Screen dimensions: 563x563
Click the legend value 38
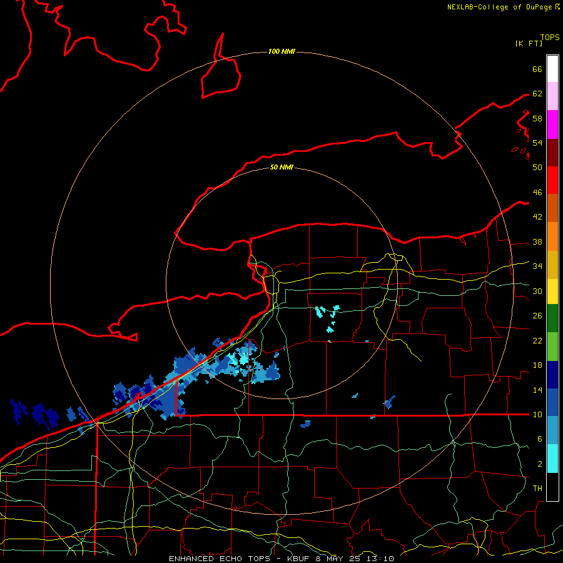[537, 241]
